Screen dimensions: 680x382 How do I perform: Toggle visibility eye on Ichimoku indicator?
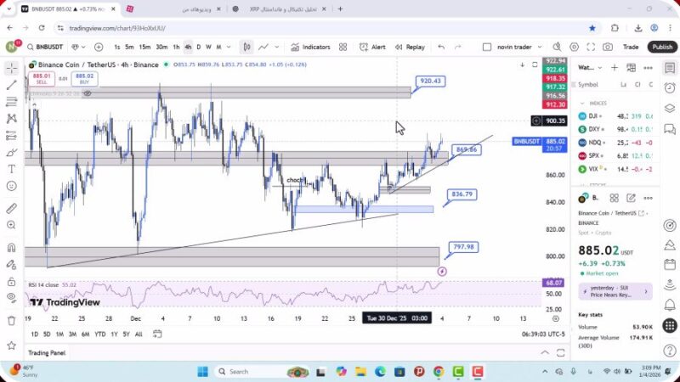(x=87, y=93)
